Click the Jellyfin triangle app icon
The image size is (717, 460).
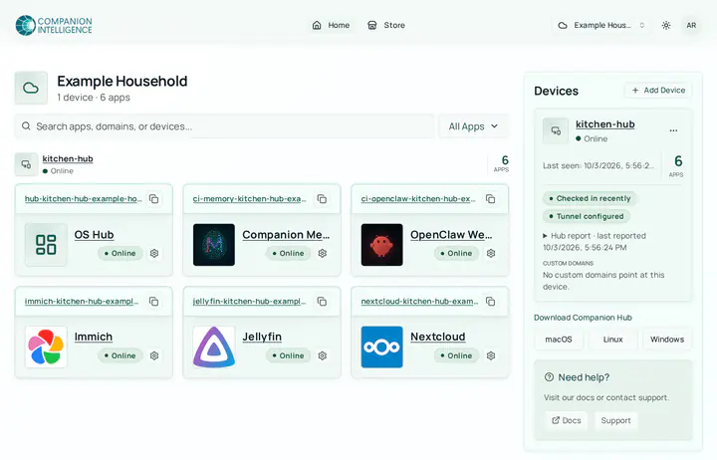point(213,347)
